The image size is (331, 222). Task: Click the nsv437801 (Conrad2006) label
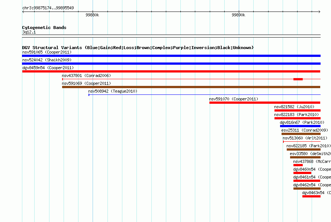[86, 75]
